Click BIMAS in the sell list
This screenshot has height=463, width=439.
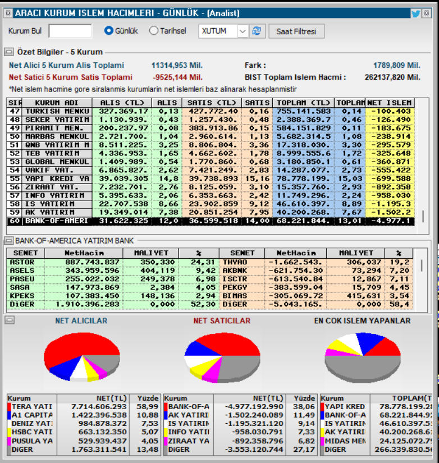tap(235, 296)
